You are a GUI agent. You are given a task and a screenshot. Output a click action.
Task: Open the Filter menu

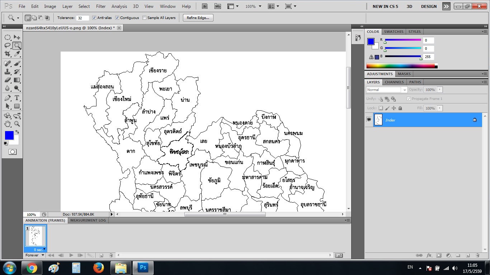point(101,6)
